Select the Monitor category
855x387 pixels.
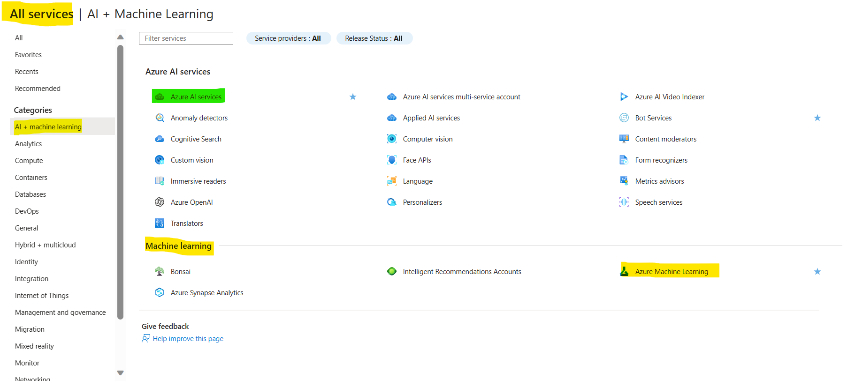(x=27, y=363)
